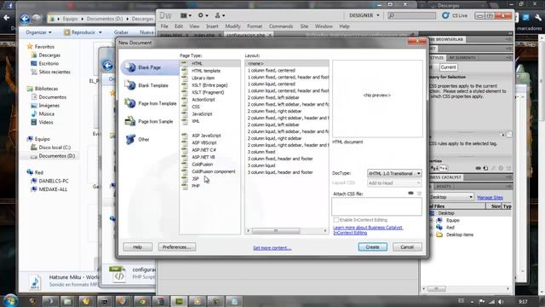
Task: Click the attach style sheet link icon
Action: (410, 194)
